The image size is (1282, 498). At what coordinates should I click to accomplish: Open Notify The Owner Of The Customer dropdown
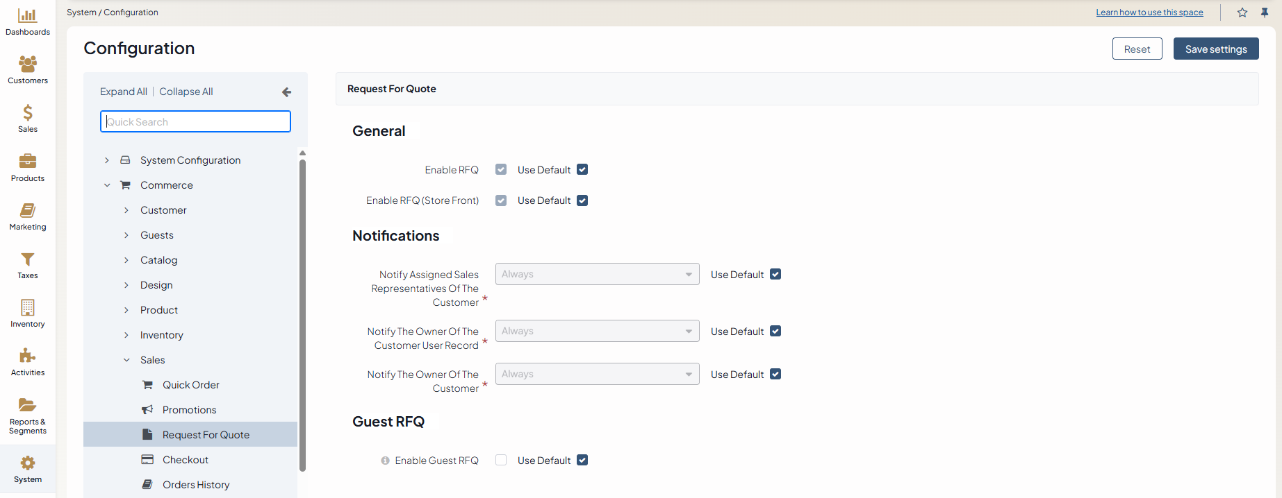[597, 375]
